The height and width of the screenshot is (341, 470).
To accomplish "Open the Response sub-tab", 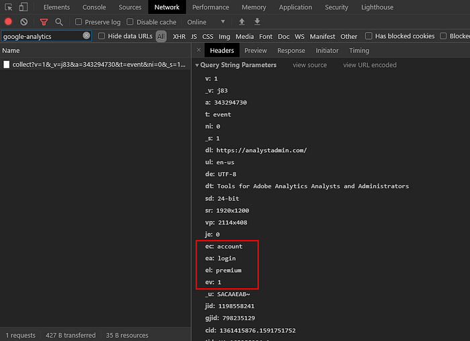I will (x=291, y=50).
